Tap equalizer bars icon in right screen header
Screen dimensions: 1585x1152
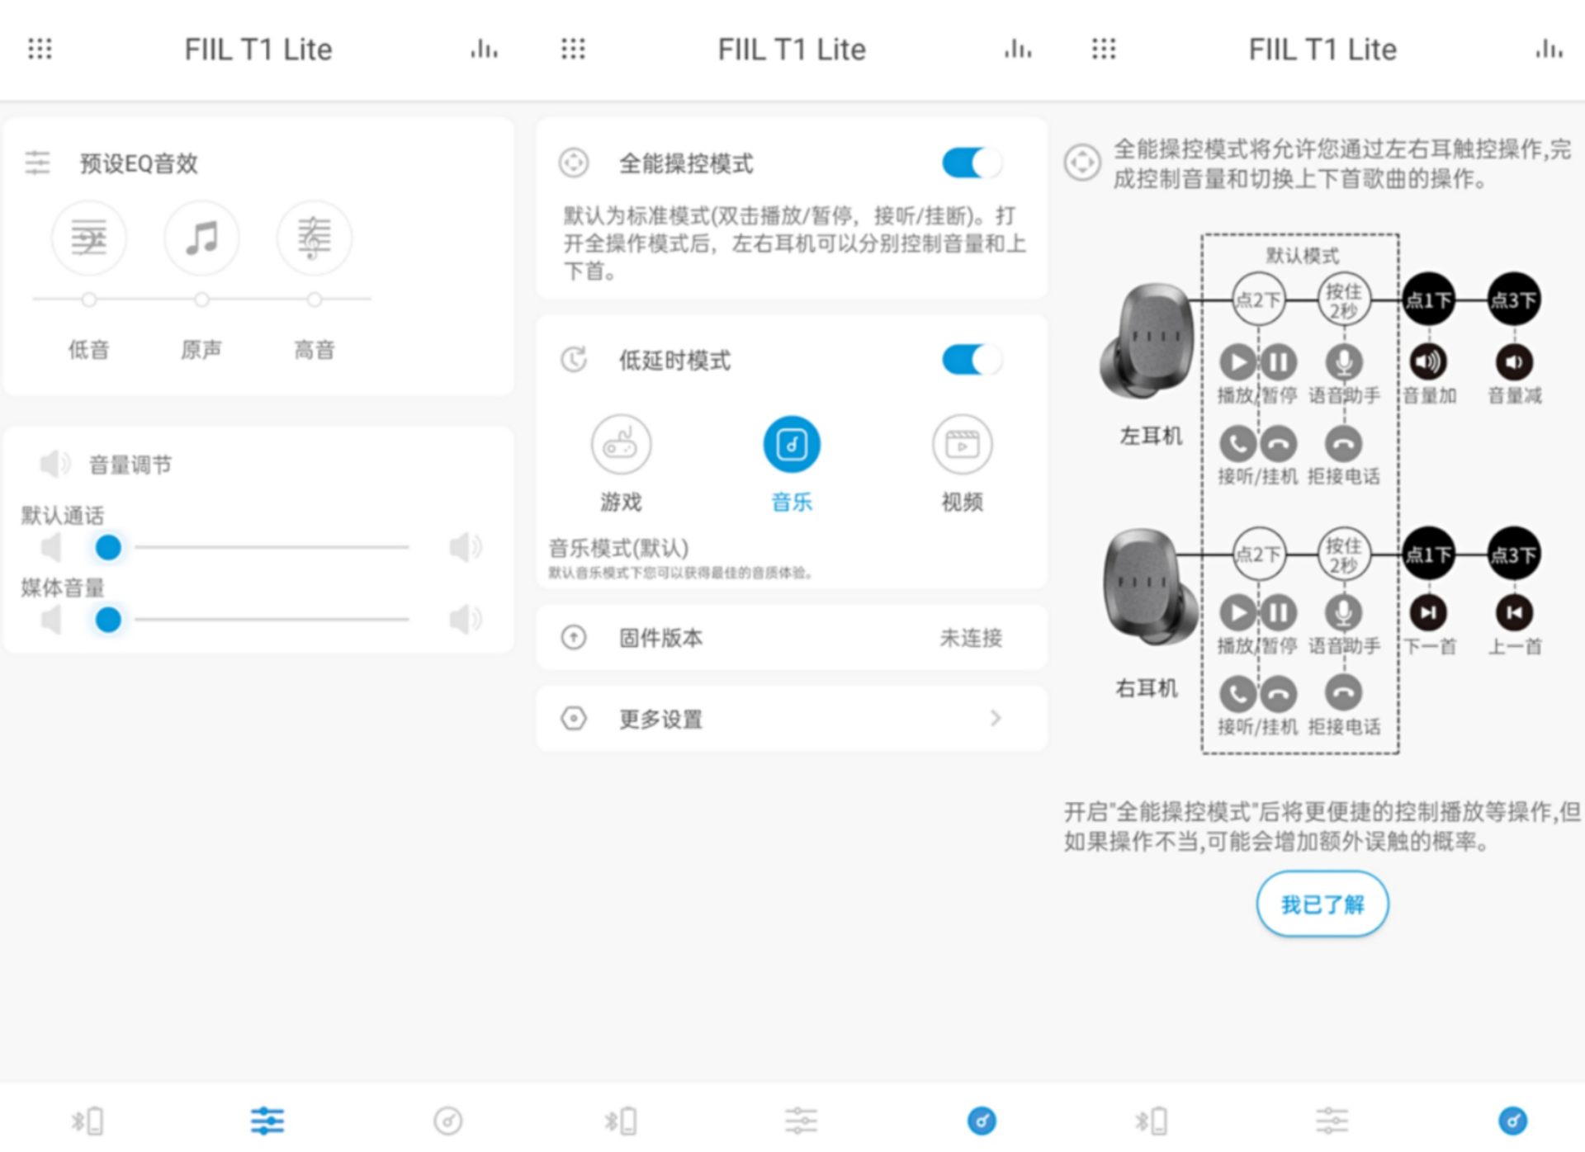click(x=1549, y=50)
